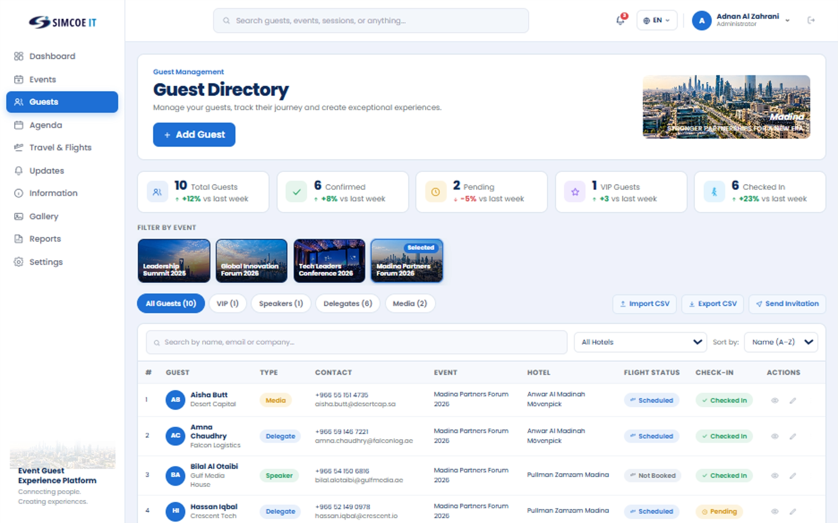
Task: Click the Total Guests people icon
Action: click(157, 192)
